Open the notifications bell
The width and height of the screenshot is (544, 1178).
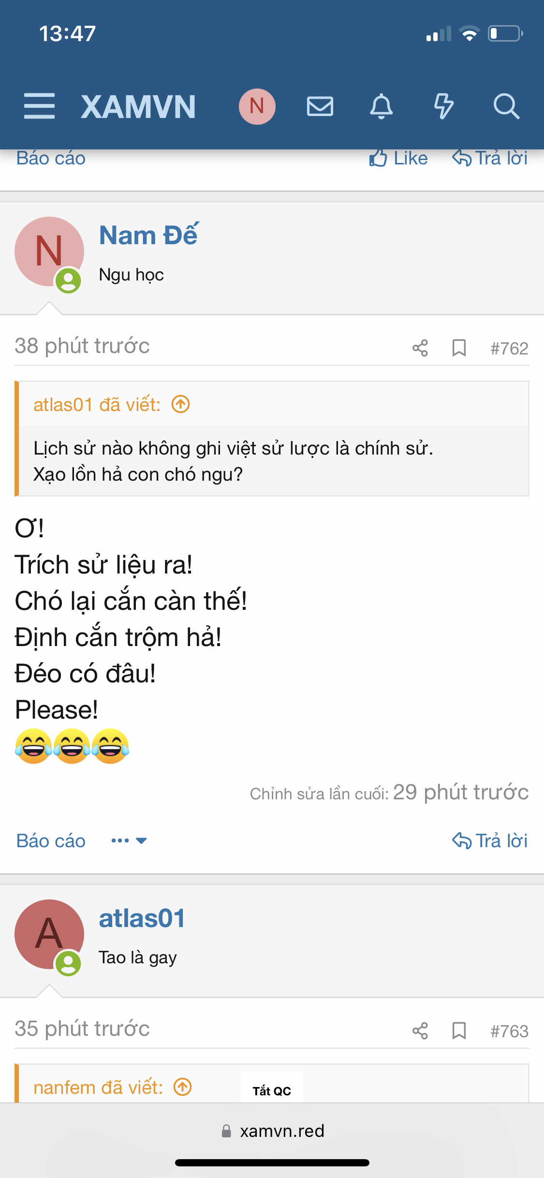click(x=382, y=106)
